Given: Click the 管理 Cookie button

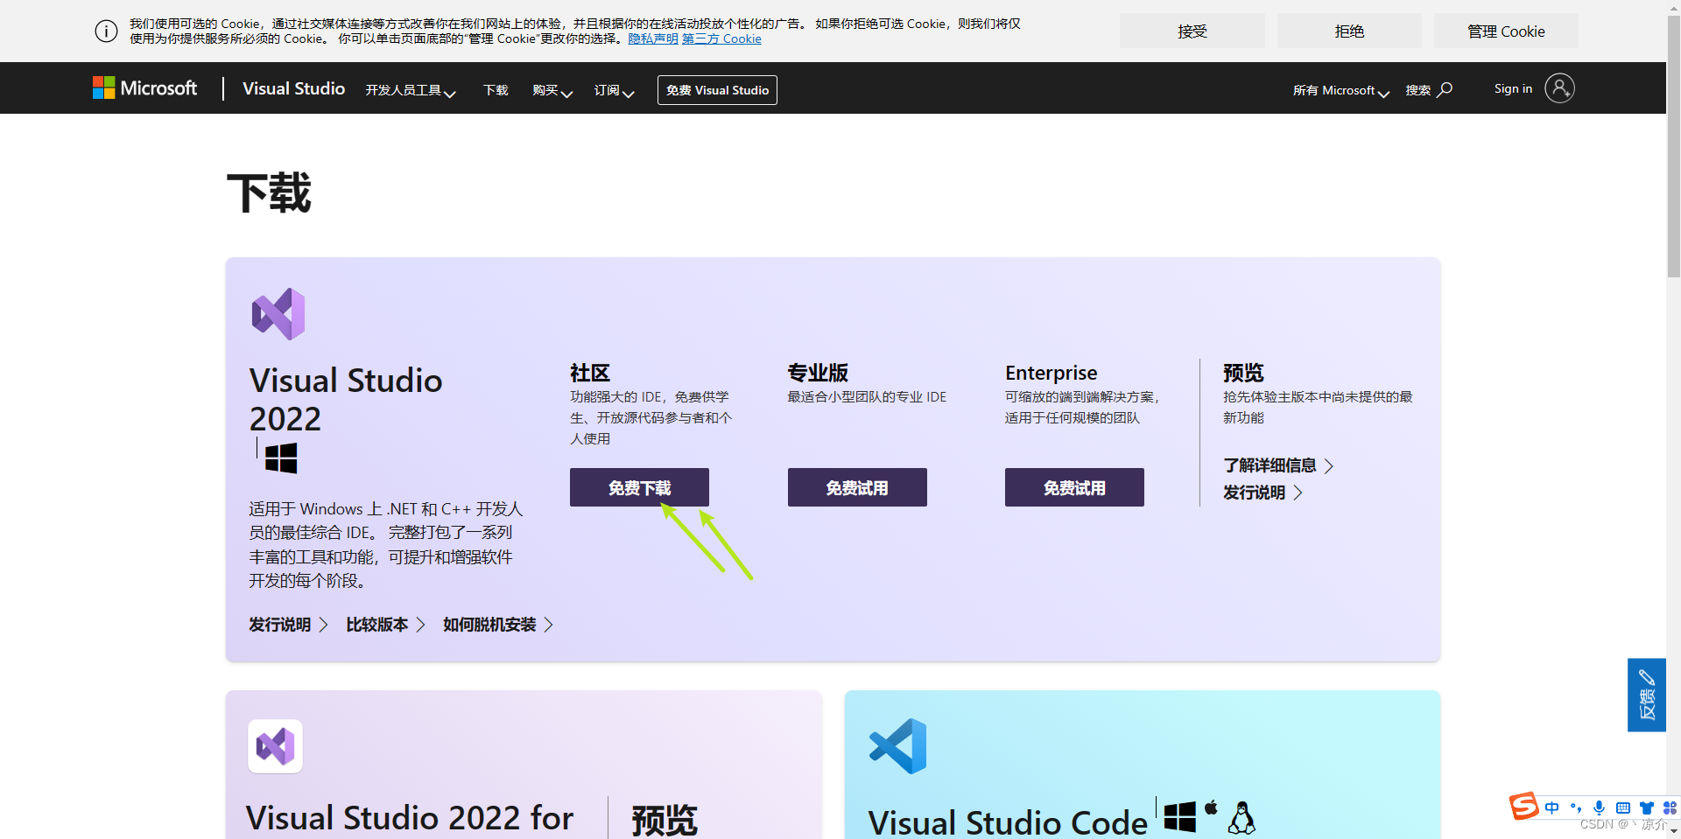Looking at the screenshot, I should click(1506, 31).
